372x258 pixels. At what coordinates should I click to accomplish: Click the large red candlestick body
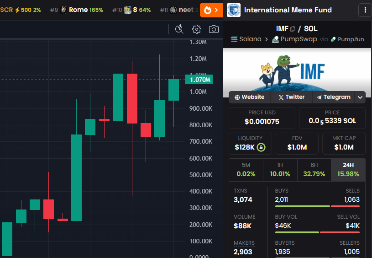[x=132, y=98]
